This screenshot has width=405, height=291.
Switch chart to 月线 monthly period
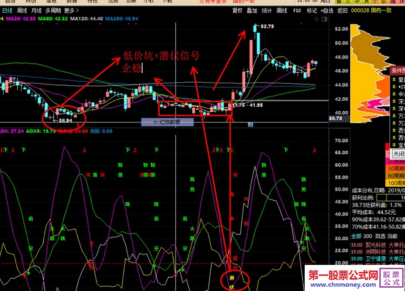click(37, 10)
